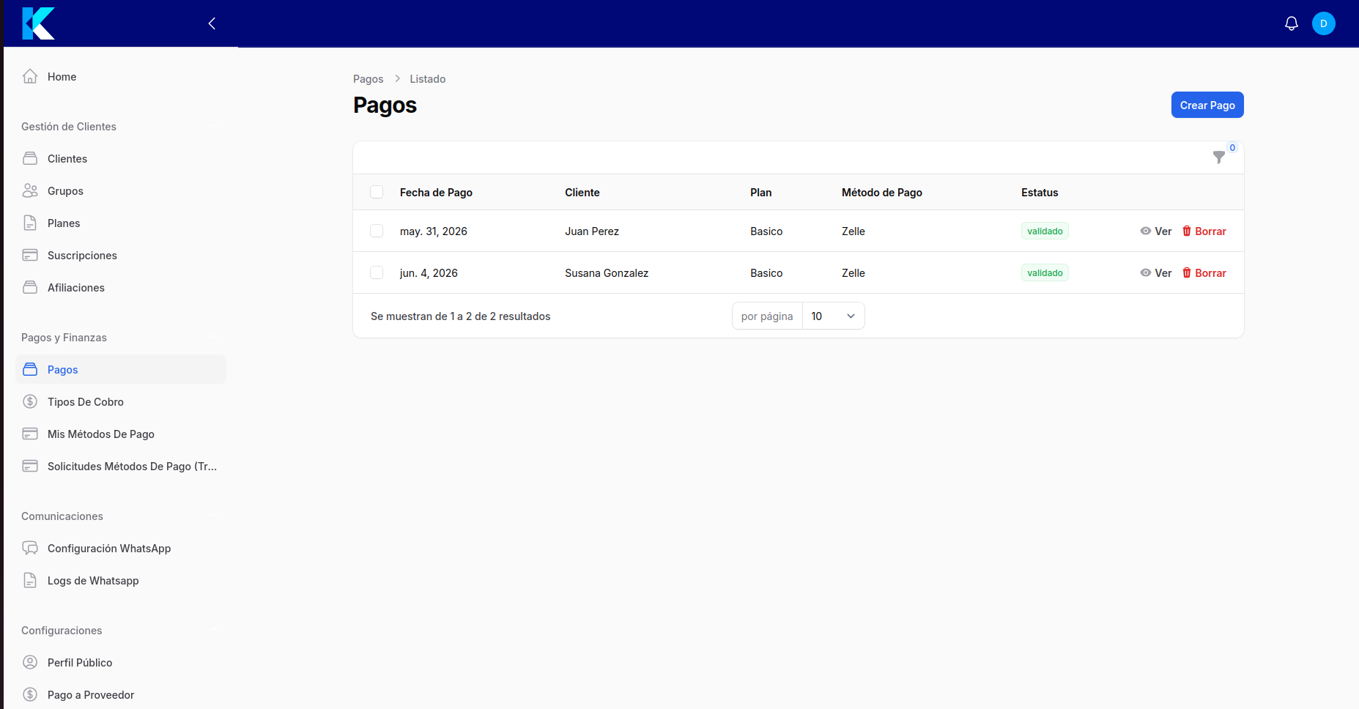The width and height of the screenshot is (1359, 709).
Task: Click the user avatar D icon
Action: point(1324,23)
